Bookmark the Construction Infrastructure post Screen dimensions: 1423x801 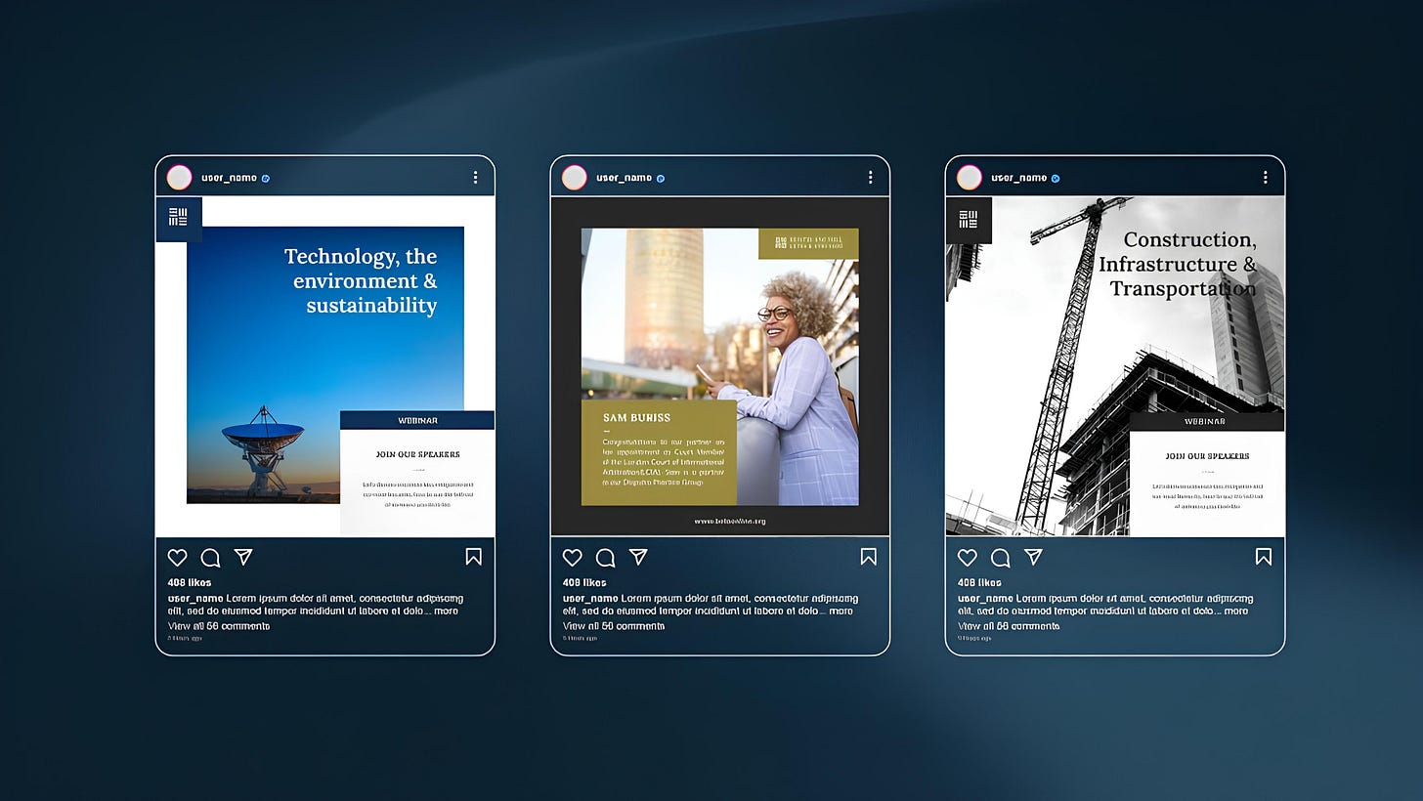click(x=1264, y=557)
